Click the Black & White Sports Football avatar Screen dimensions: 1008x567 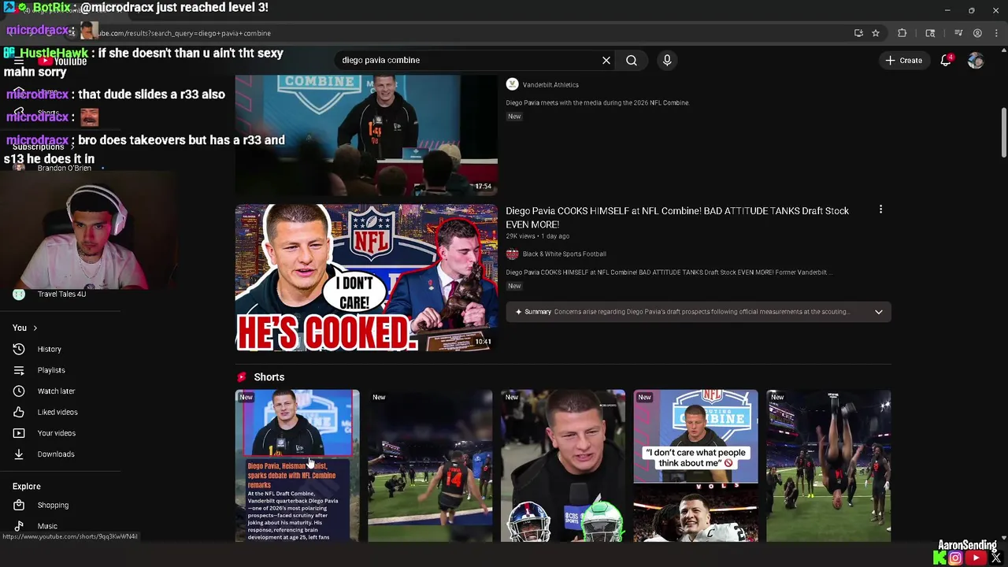[x=512, y=254]
